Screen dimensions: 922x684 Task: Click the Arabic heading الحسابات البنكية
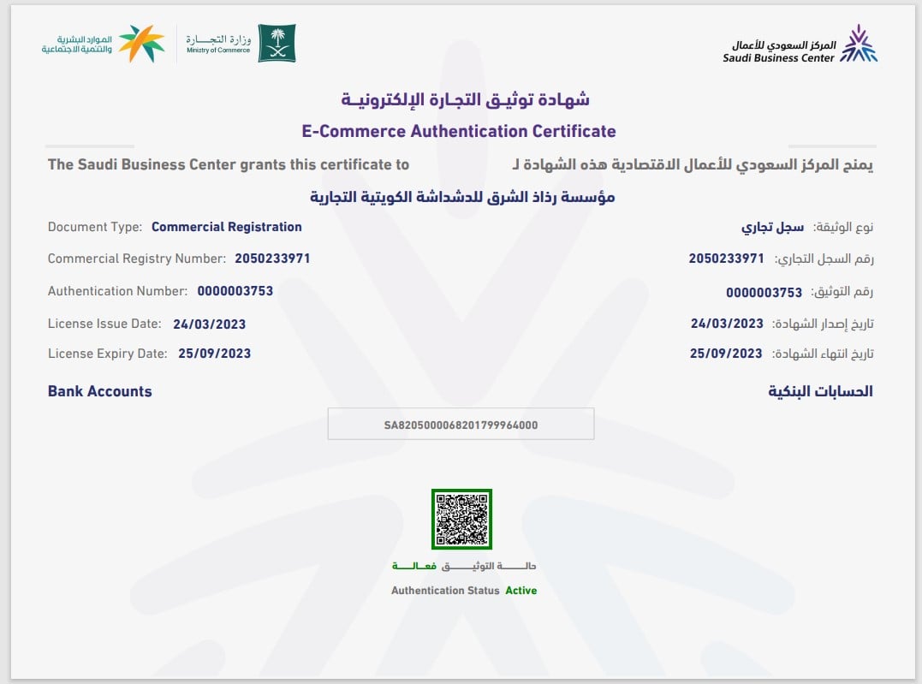point(820,391)
